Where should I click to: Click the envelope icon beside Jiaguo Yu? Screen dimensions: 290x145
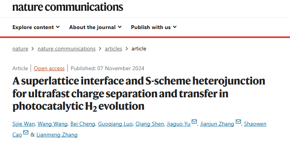(x=194, y=122)
